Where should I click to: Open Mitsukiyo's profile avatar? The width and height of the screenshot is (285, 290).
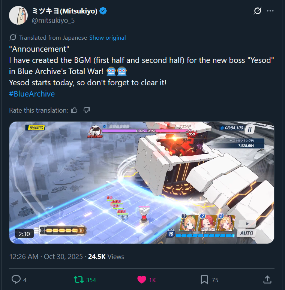pos(18,15)
